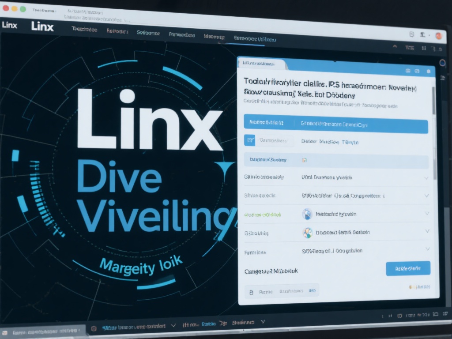Screen dimensions: 452x339
Task: Open the underlined active tab in the top navigation
Action: [255, 39]
